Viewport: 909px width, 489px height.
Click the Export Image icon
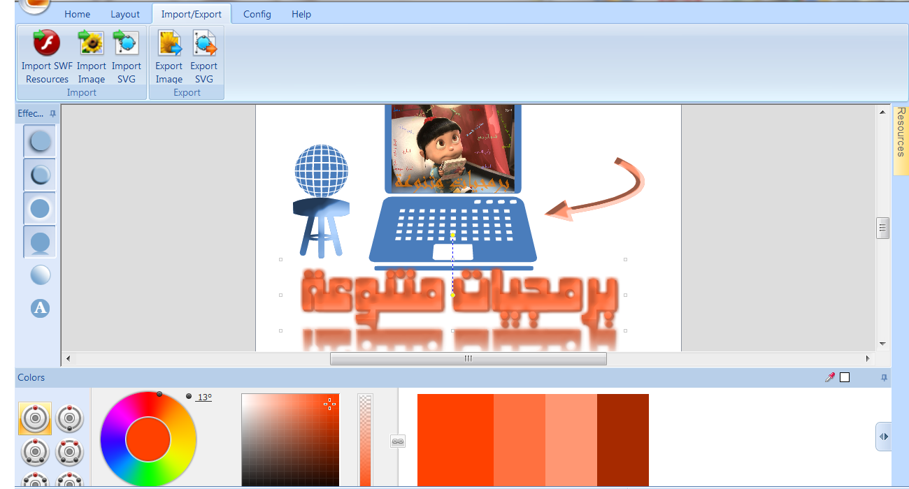click(x=169, y=43)
